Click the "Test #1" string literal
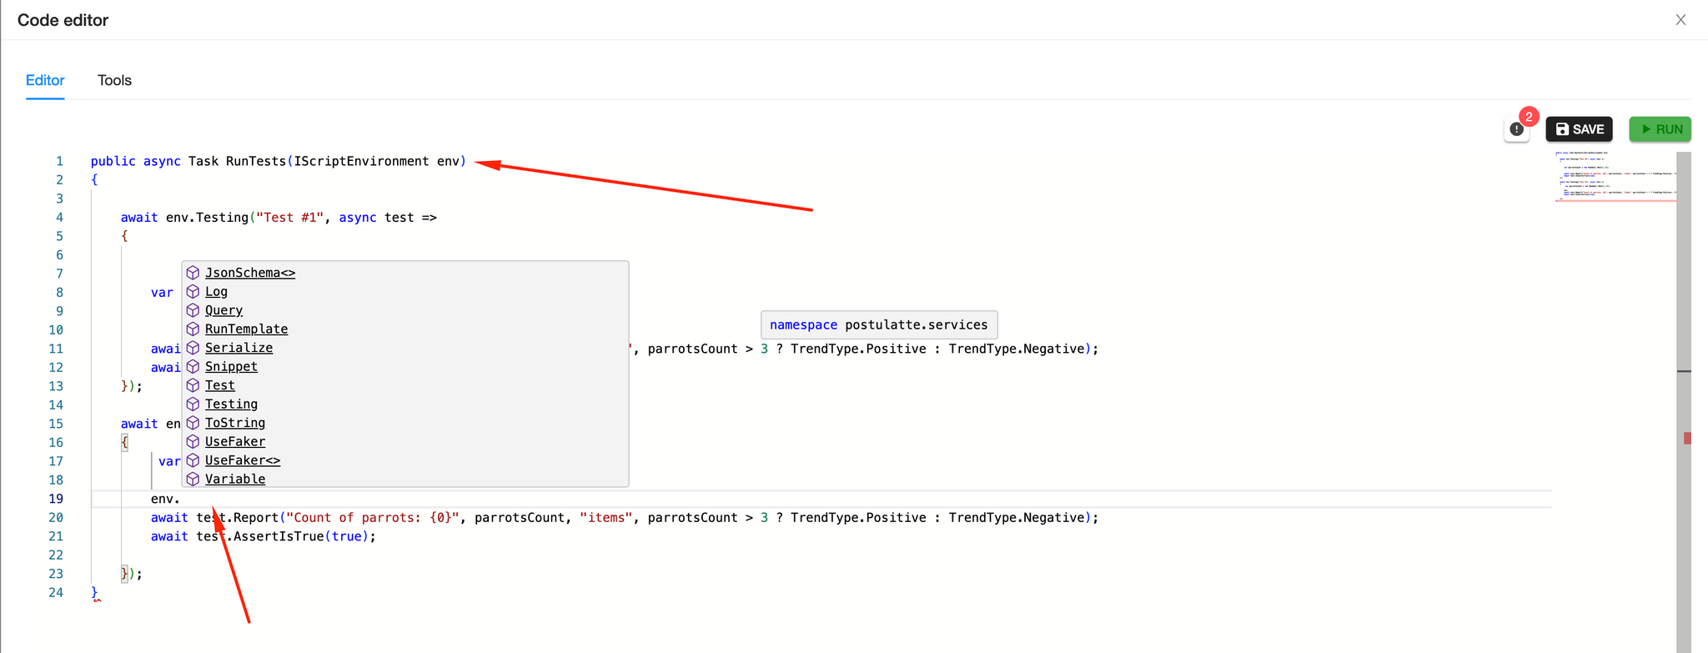Image resolution: width=1708 pixels, height=653 pixels. pos(290,218)
